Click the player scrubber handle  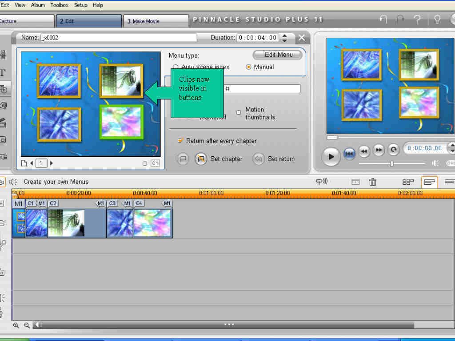(332, 138)
